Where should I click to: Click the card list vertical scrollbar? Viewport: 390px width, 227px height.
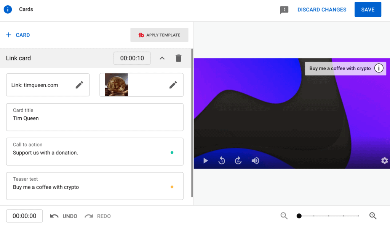click(x=192, y=123)
